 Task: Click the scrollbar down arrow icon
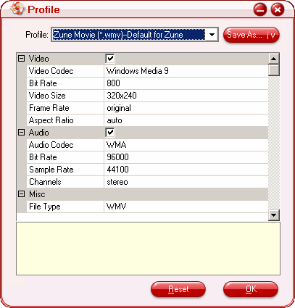tap(274, 215)
